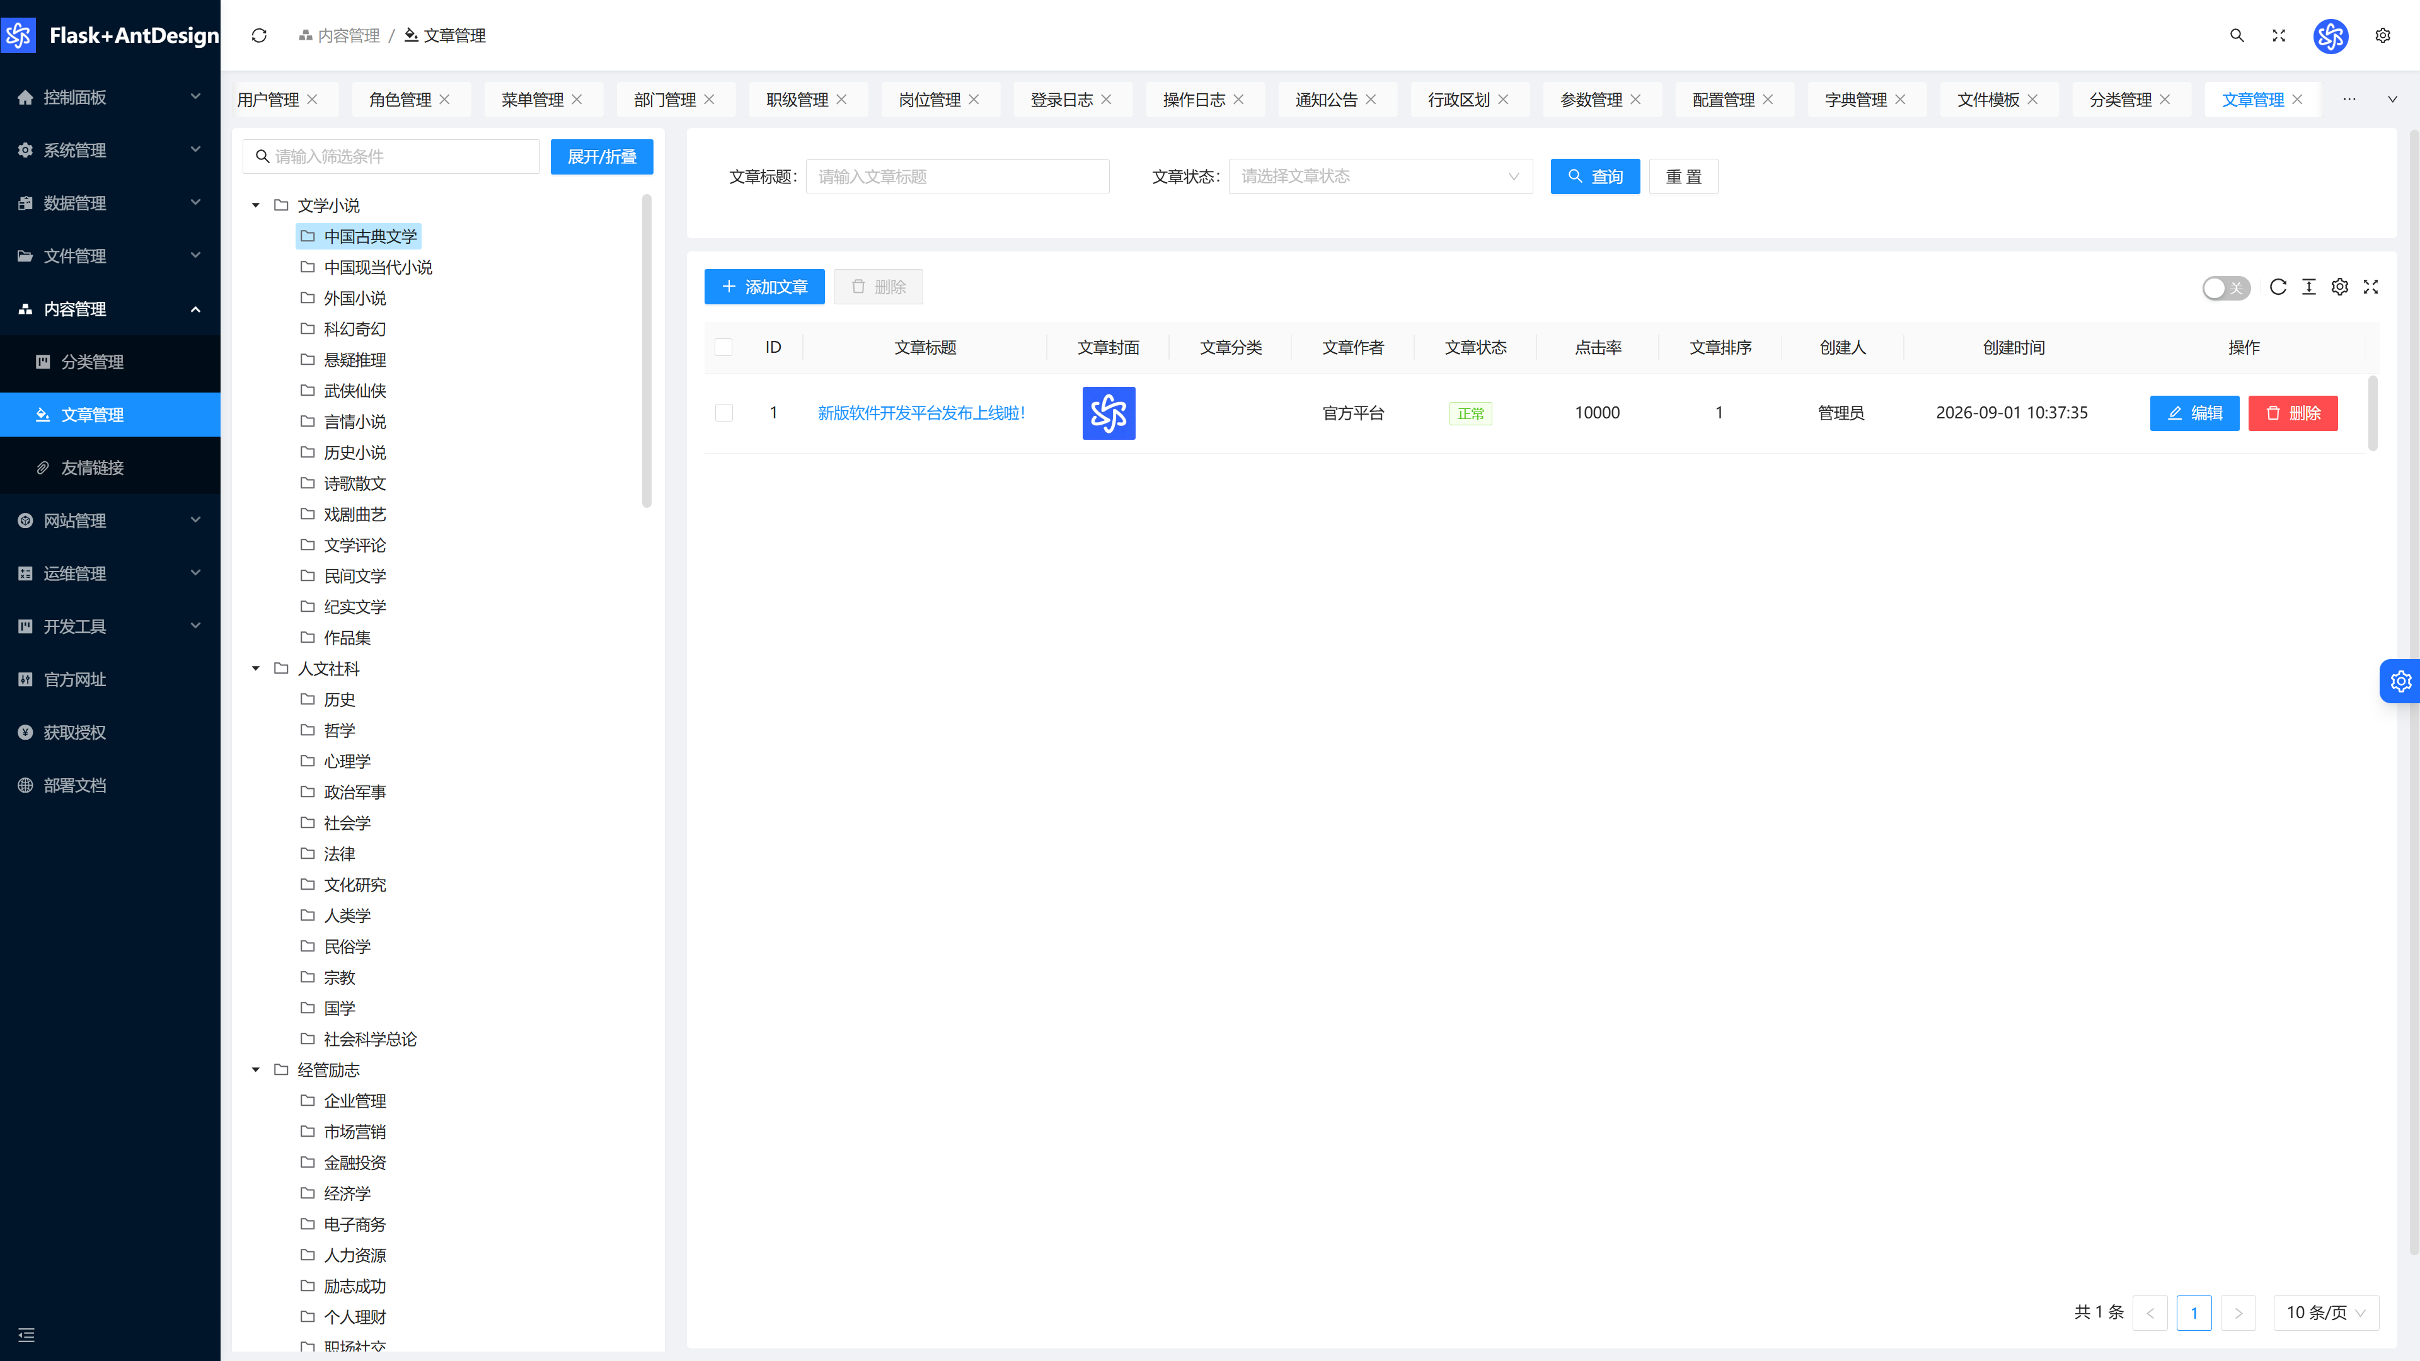The width and height of the screenshot is (2420, 1361).
Task: Check the select-all checkbox in table header
Action: [x=723, y=348]
